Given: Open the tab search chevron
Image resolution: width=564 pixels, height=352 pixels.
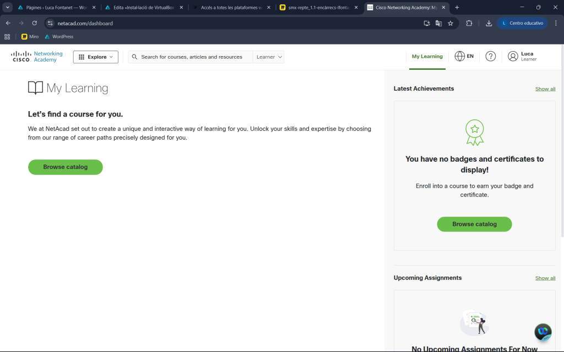Looking at the screenshot, I should click(x=8, y=7).
